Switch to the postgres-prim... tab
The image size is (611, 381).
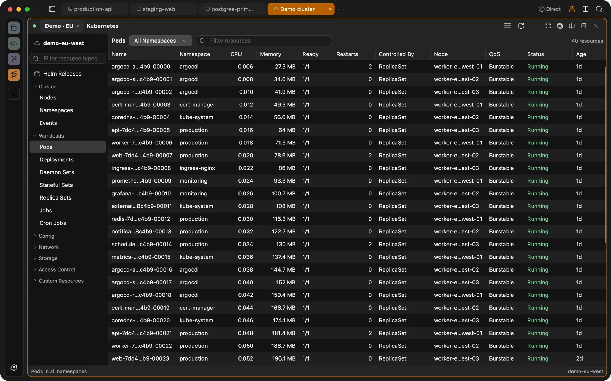pyautogui.click(x=232, y=9)
